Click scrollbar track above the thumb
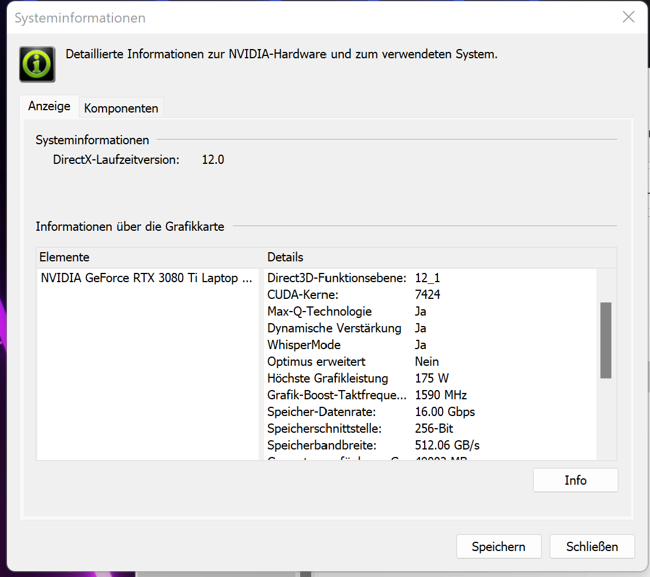The image size is (650, 577). click(606, 286)
